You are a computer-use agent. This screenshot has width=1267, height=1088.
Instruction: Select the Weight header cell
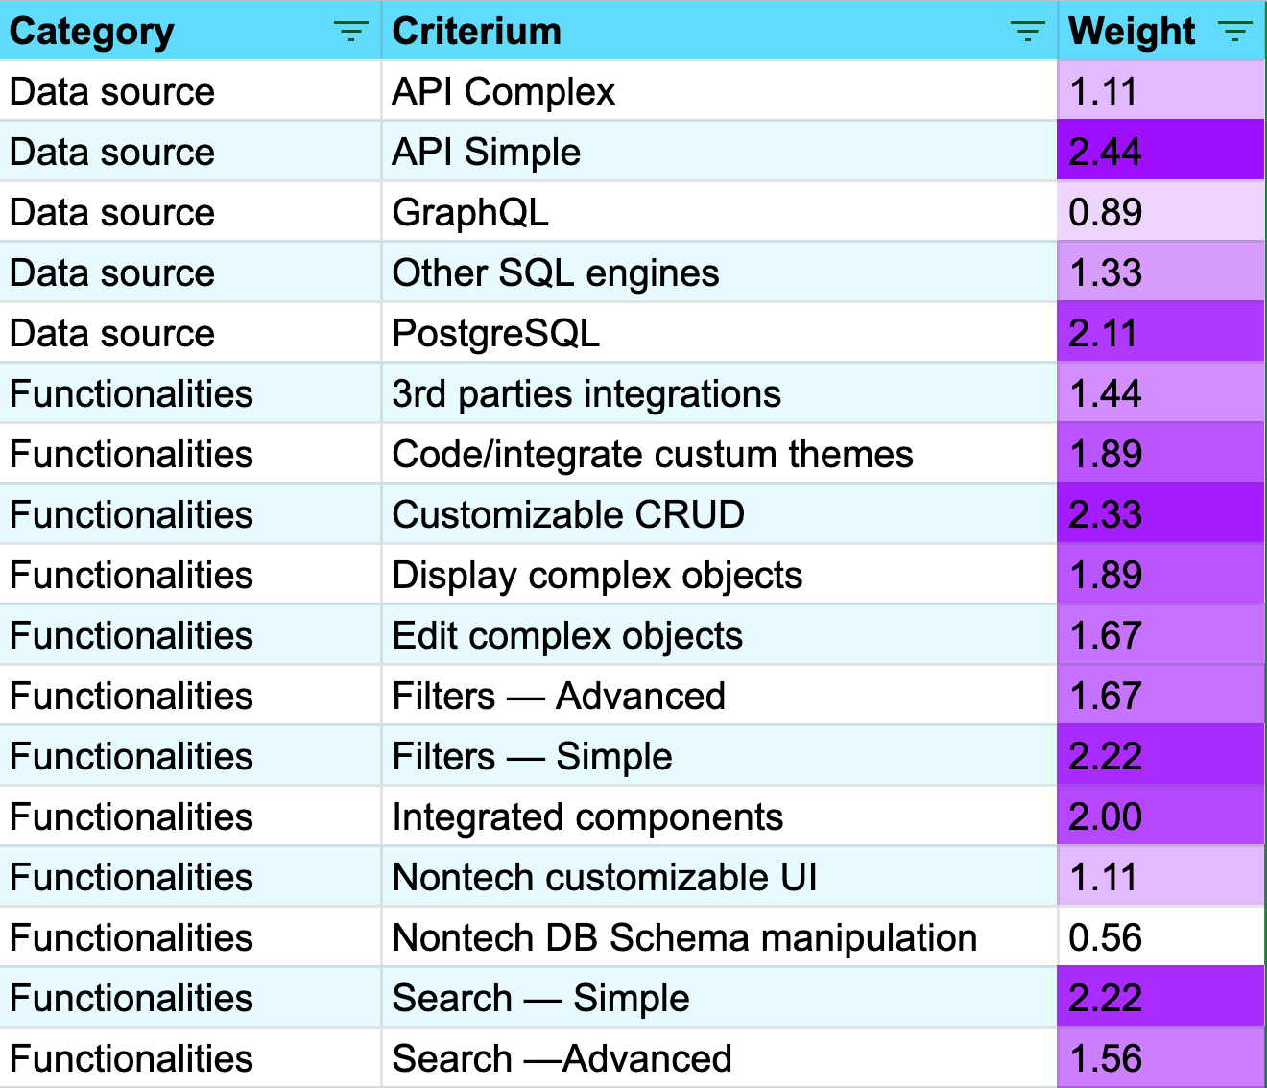(1132, 33)
